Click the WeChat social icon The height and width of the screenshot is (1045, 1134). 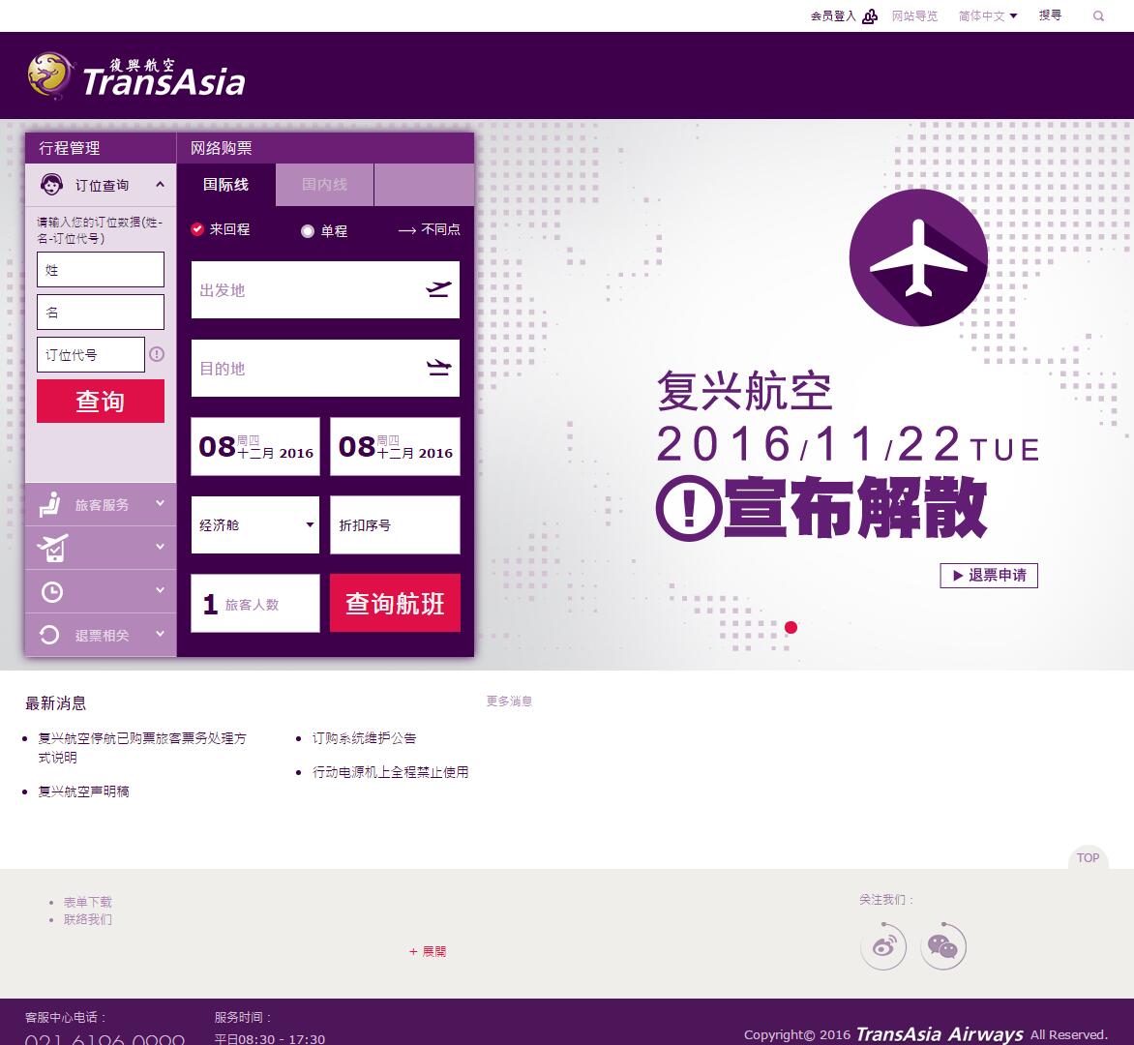tap(943, 946)
